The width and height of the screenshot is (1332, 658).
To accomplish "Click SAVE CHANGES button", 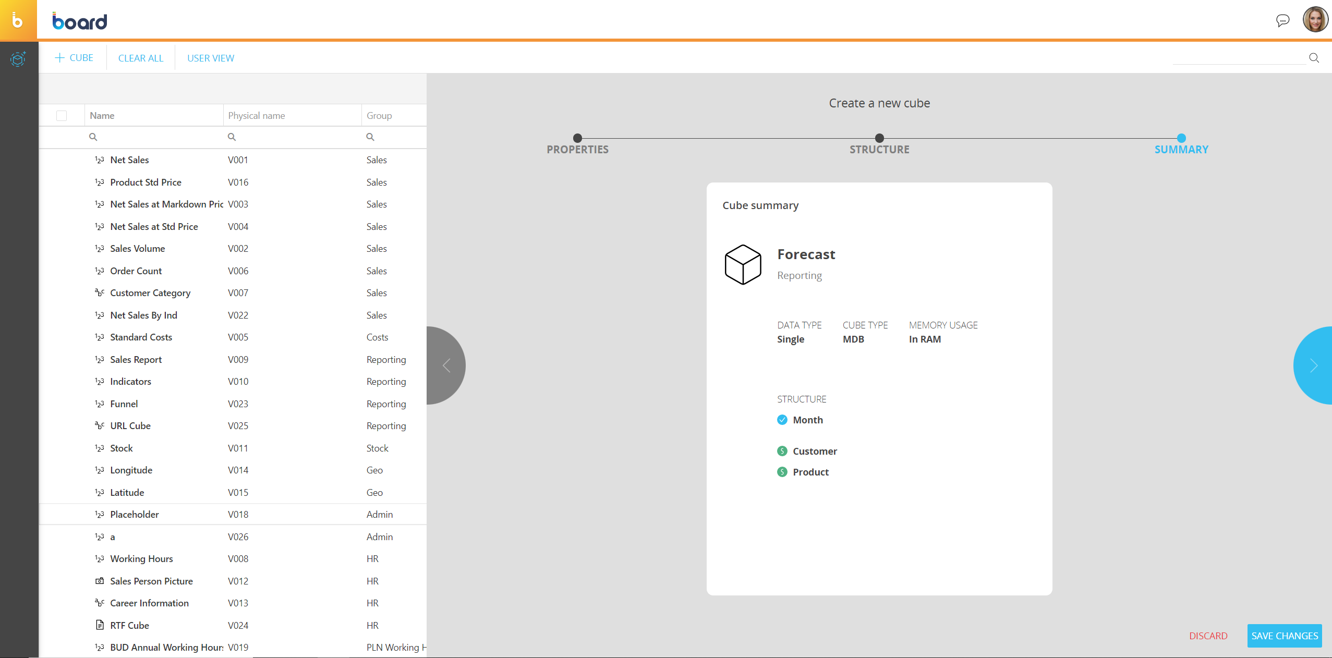I will click(1284, 636).
